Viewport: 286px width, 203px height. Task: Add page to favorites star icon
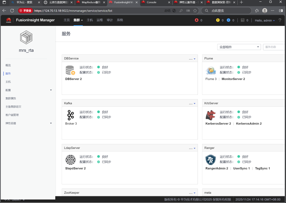coord(195,11)
